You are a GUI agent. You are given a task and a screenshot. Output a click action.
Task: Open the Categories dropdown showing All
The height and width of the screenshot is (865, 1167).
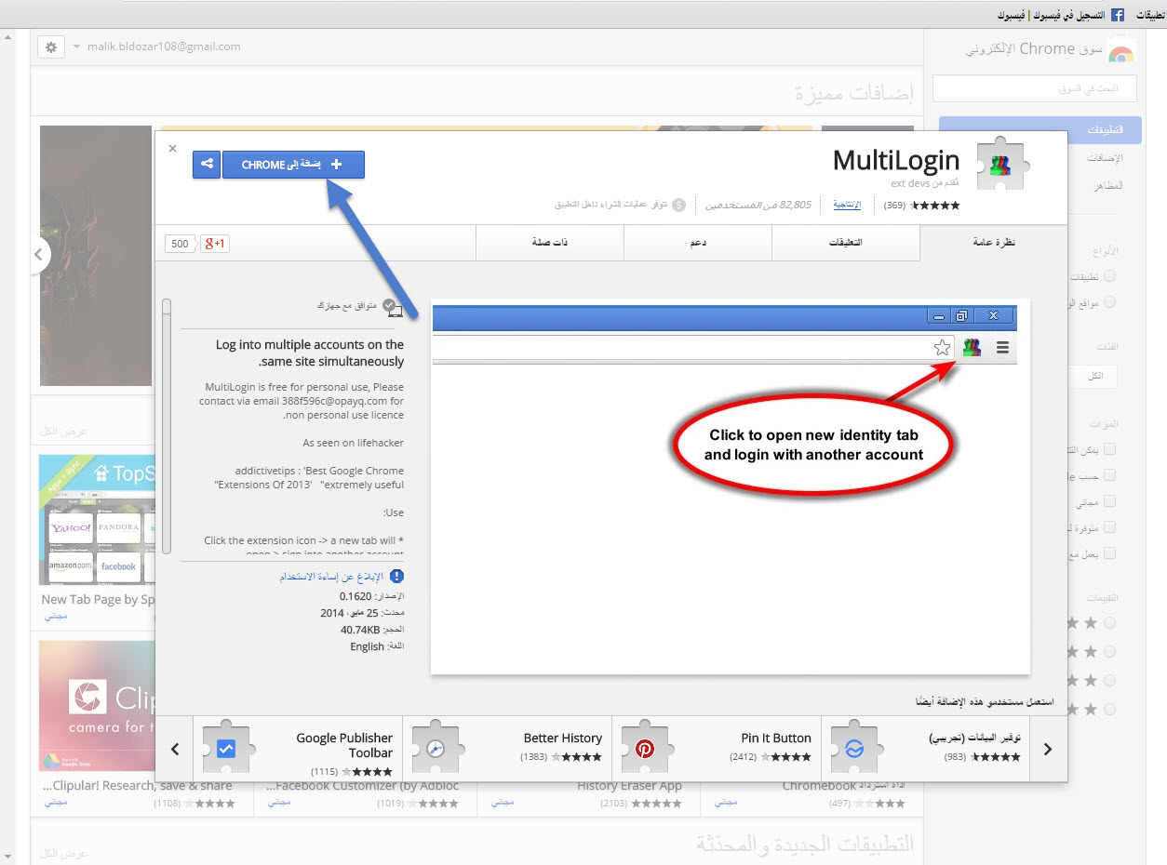pos(1092,376)
